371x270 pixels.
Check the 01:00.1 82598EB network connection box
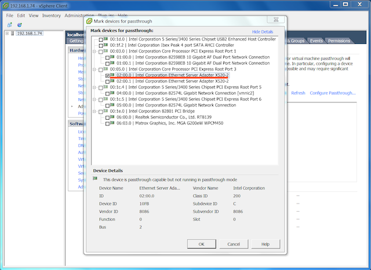pos(107,64)
